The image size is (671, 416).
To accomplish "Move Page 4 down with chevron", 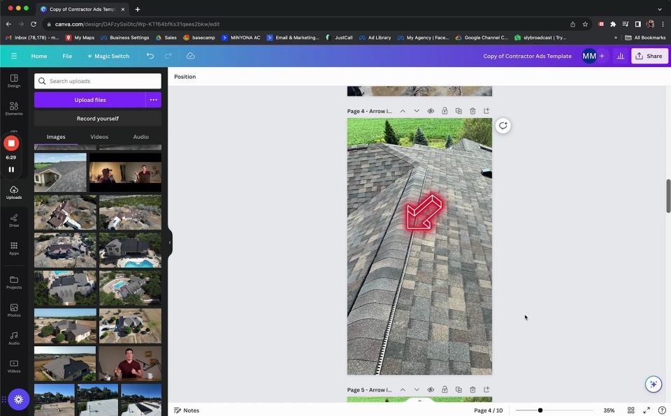I will point(417,111).
